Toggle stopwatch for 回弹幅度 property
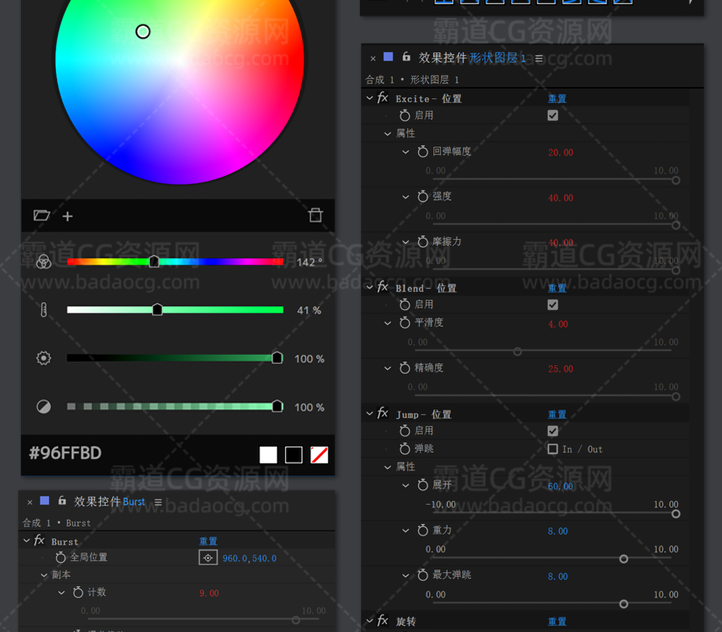The height and width of the screenshot is (632, 722). coord(422,152)
